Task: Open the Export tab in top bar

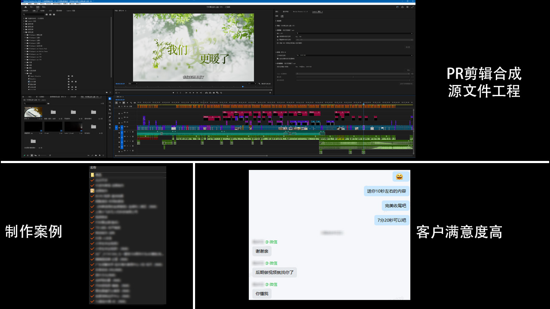Action: [43, 7]
